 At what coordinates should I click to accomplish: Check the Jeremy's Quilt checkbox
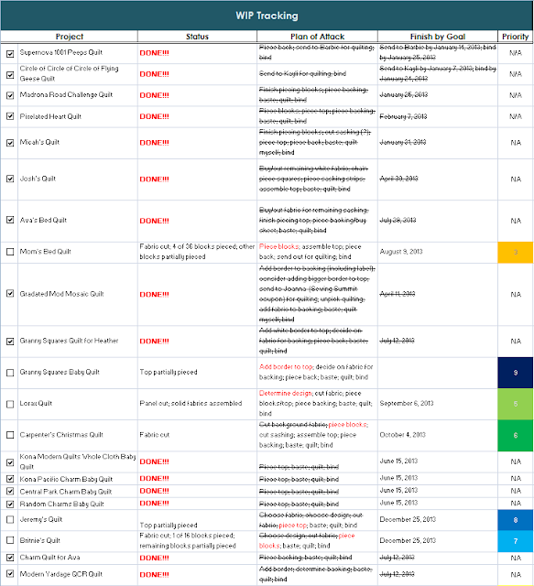point(10,519)
